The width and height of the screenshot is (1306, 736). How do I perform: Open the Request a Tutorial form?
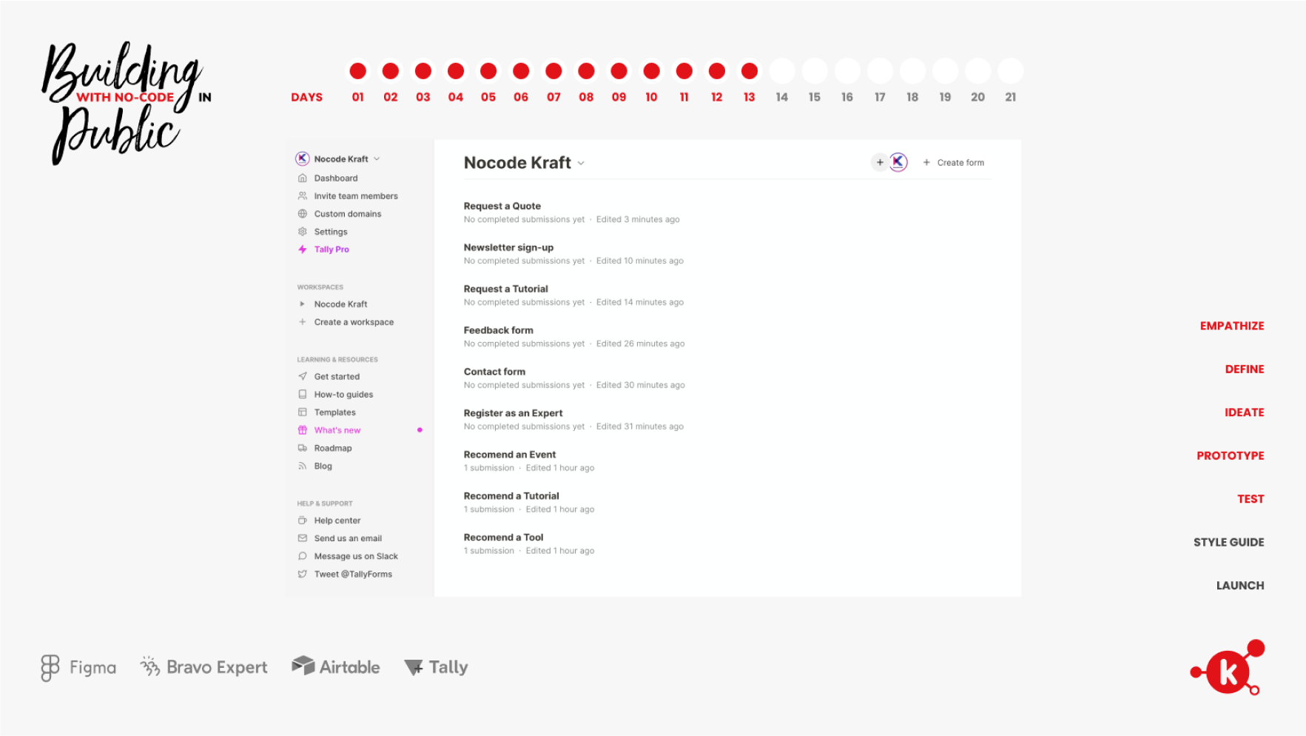click(506, 289)
